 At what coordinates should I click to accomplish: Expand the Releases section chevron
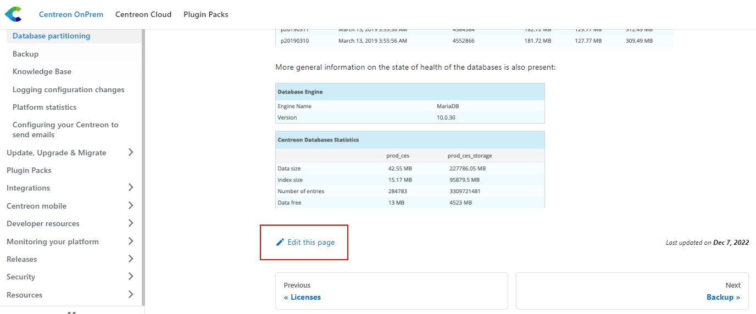point(131,259)
